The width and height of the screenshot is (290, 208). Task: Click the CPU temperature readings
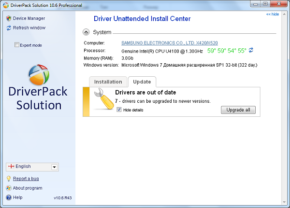[227, 50]
